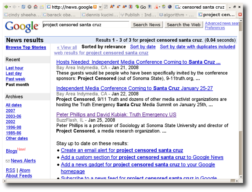Click the new tab icon beside Home
The image size is (252, 192).
coord(42,7)
